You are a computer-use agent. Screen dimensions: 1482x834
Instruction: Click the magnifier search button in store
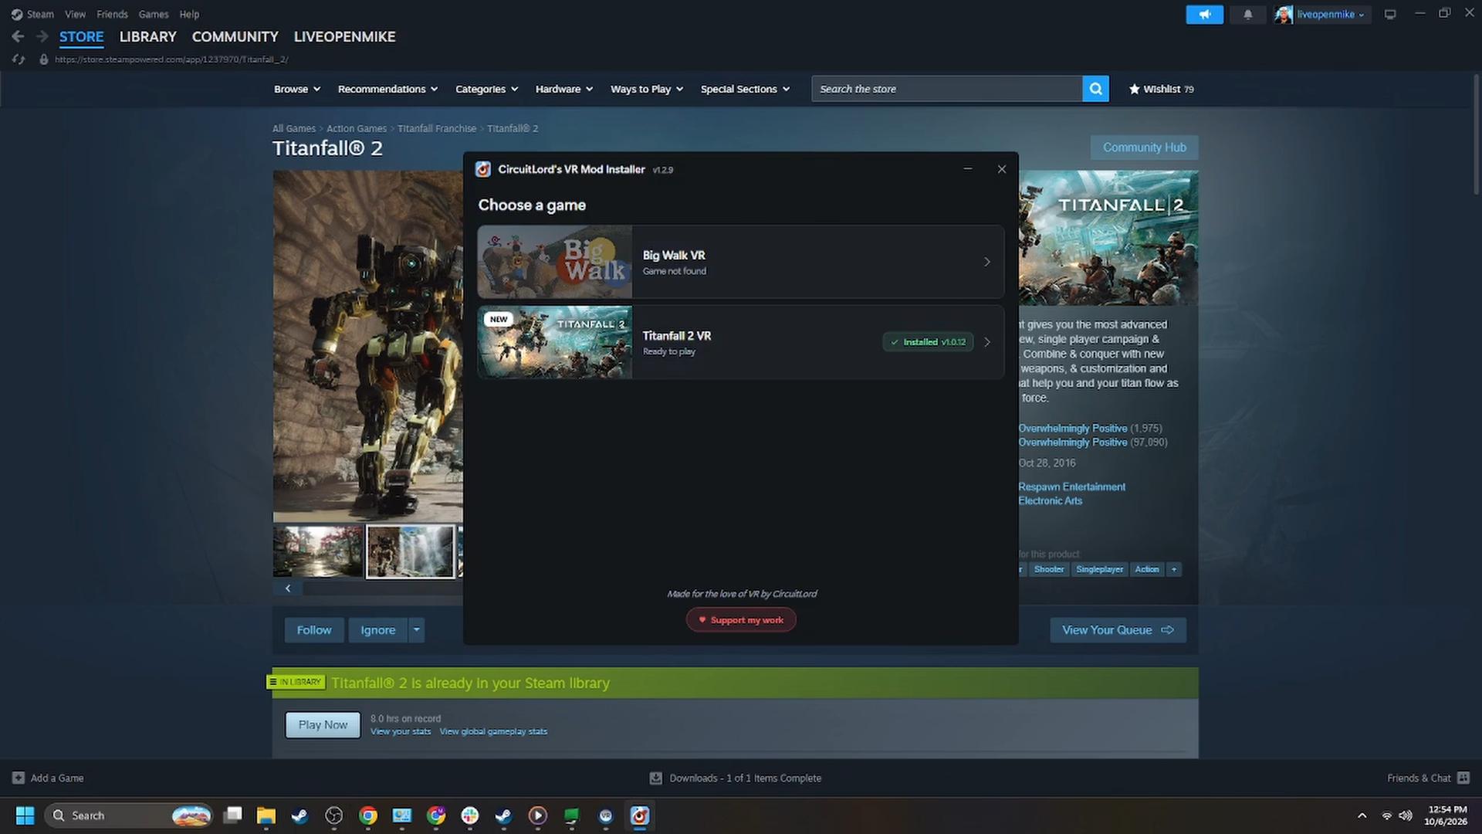tap(1095, 89)
